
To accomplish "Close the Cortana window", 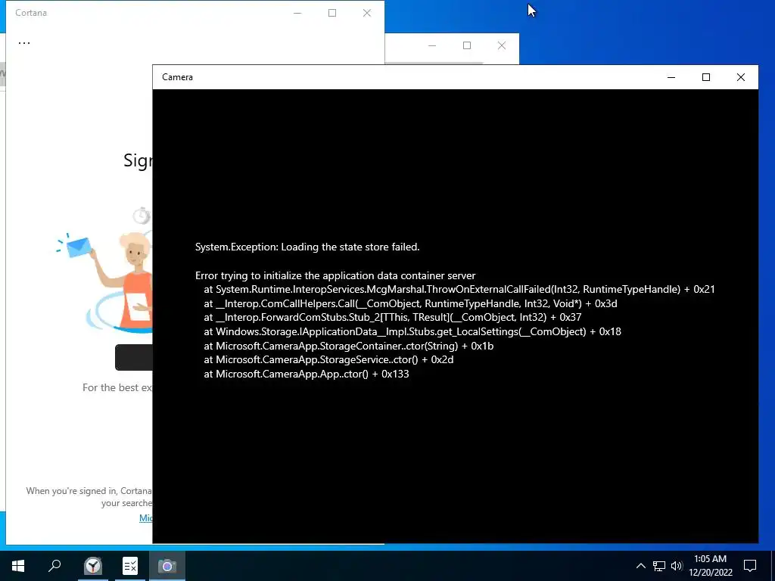I will click(367, 13).
